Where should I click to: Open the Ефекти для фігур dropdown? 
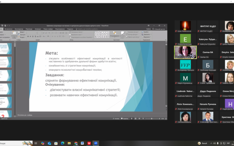click(x=133, y=37)
